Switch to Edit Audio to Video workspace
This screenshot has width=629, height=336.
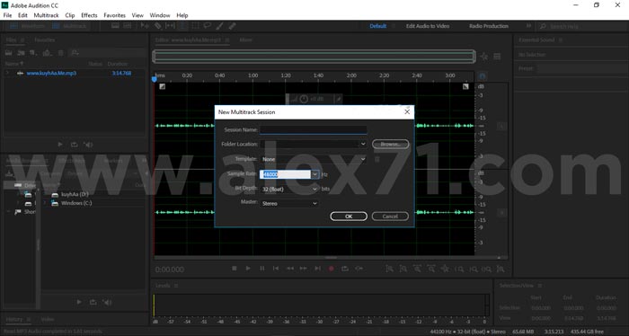click(x=428, y=26)
